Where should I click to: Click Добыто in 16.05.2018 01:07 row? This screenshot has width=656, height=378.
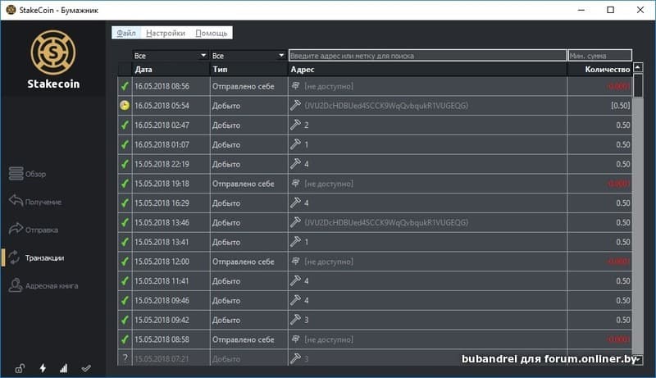click(226, 144)
